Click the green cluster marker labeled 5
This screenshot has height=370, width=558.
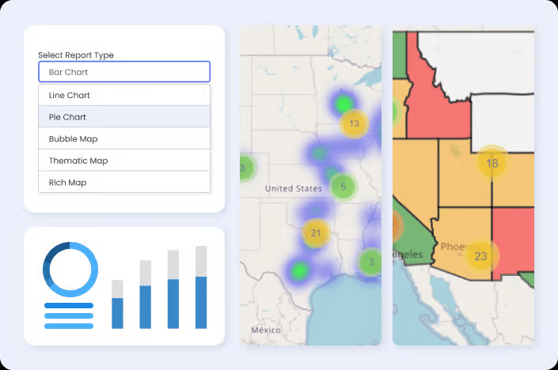[343, 187]
